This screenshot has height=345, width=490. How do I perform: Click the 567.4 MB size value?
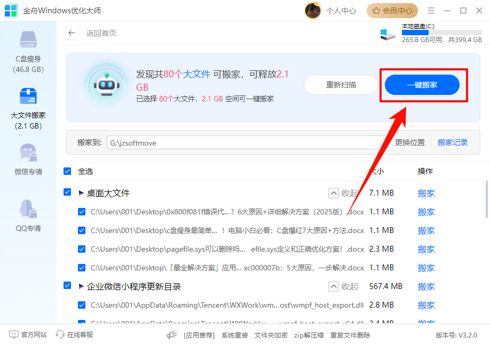coord(385,286)
